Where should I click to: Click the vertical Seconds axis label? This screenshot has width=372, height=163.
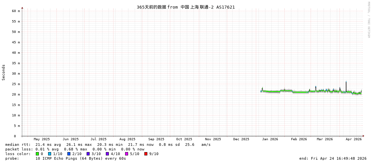coord(4,72)
